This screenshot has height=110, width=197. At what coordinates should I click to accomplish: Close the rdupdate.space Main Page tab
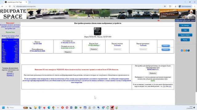[x=26, y=2]
